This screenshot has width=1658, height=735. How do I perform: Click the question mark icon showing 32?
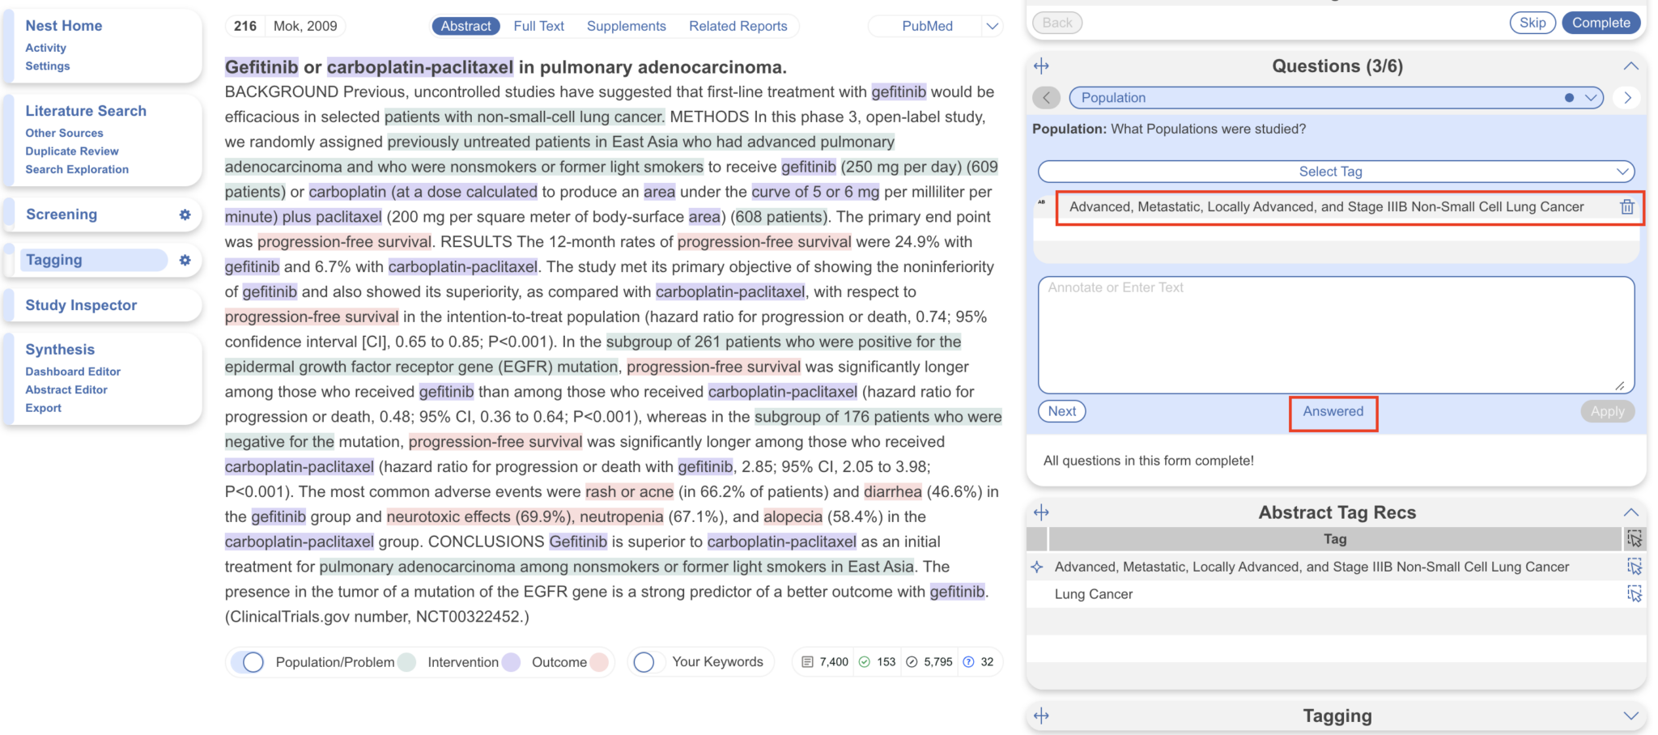tap(968, 661)
